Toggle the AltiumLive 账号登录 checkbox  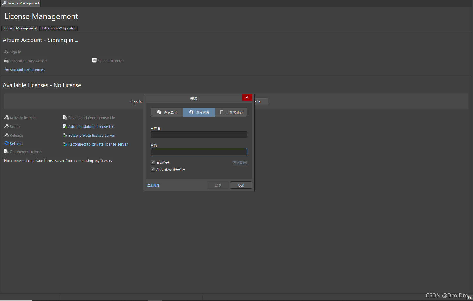(x=153, y=169)
